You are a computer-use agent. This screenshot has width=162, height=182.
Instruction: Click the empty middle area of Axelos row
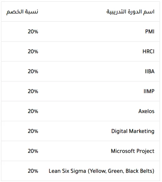click(x=87, y=111)
